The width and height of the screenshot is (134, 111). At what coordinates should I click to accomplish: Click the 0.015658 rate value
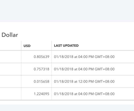point(41,81)
